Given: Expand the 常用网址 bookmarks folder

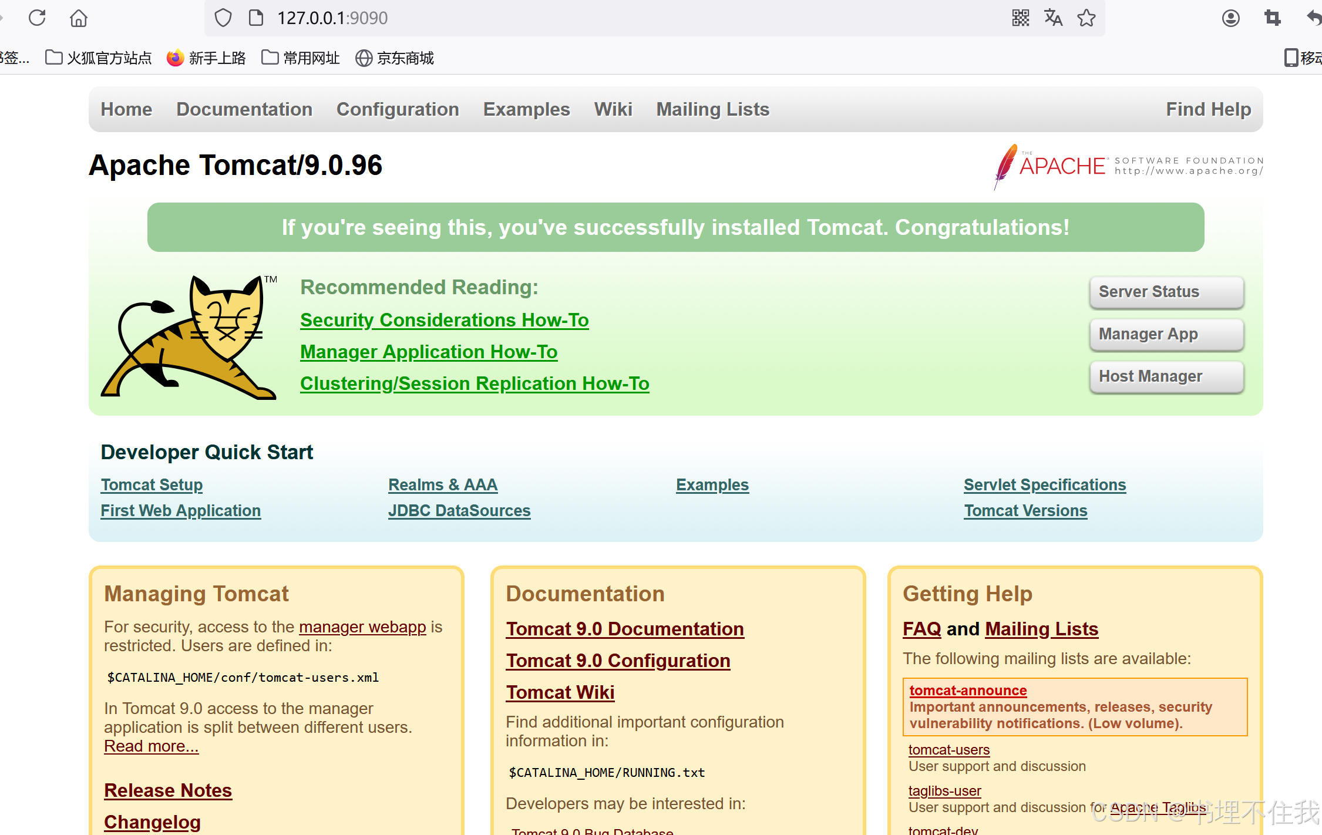Looking at the screenshot, I should coord(301,58).
